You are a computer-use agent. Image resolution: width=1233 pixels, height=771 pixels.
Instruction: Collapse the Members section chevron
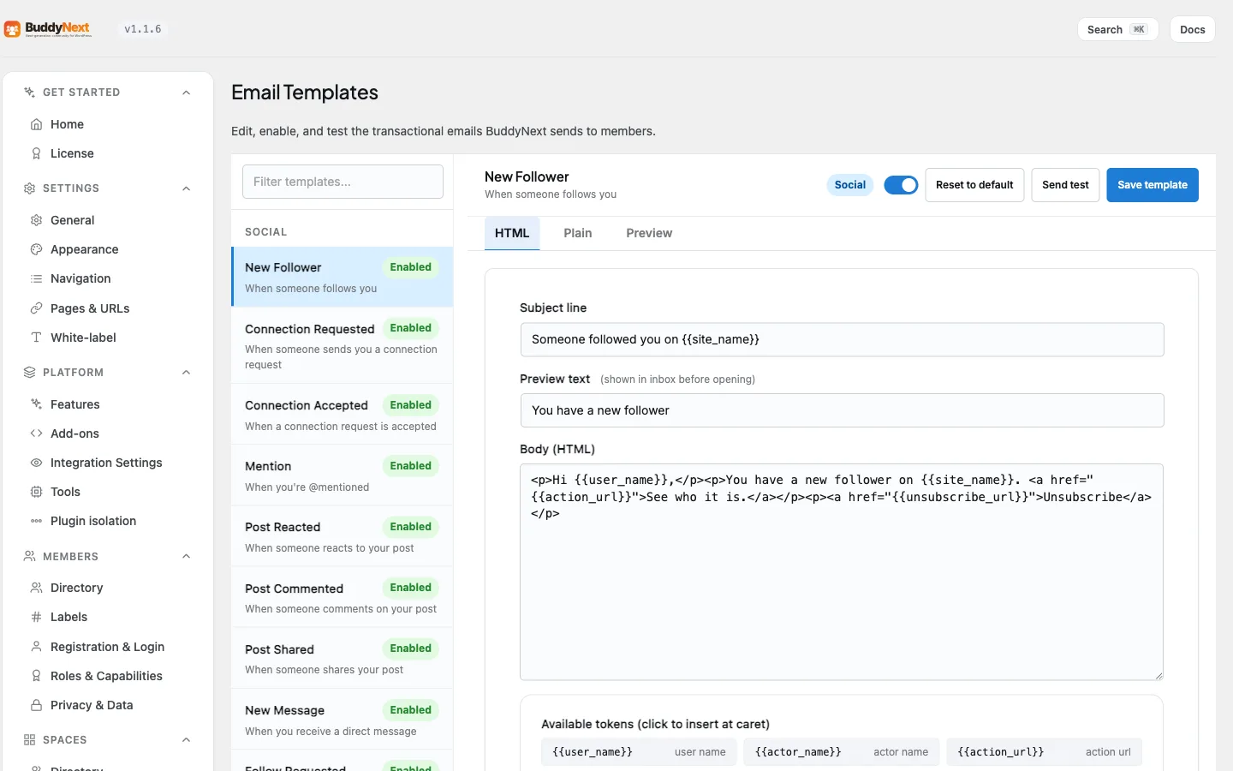(x=186, y=557)
